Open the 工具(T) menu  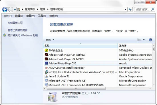point(42,16)
